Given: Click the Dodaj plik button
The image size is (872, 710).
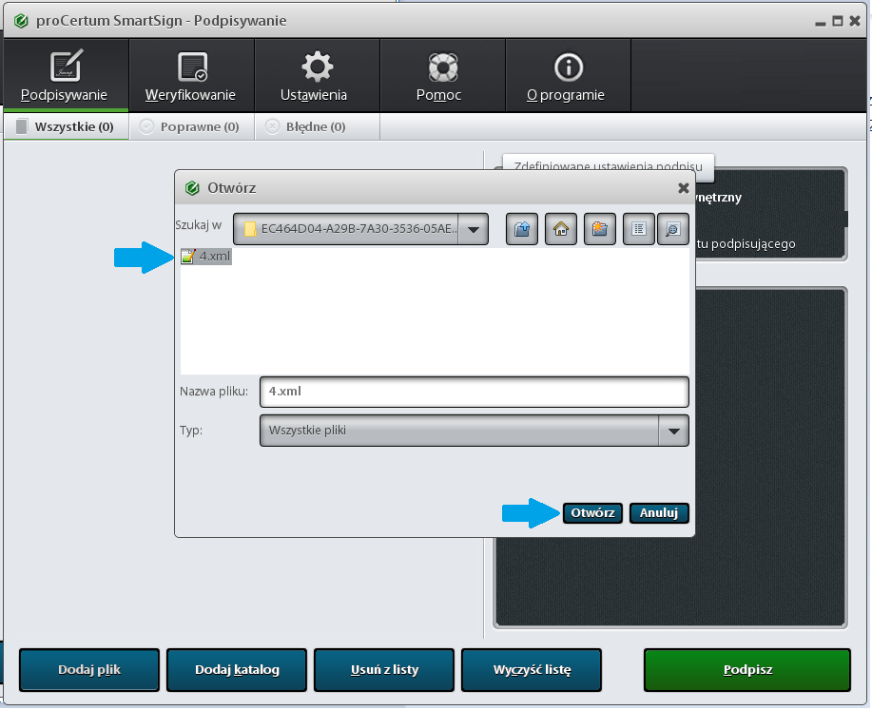Looking at the screenshot, I should (89, 670).
